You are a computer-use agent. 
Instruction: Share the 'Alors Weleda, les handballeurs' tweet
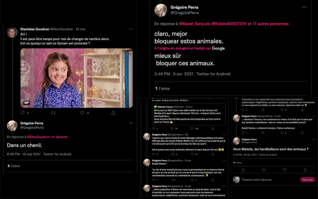pos(305,170)
